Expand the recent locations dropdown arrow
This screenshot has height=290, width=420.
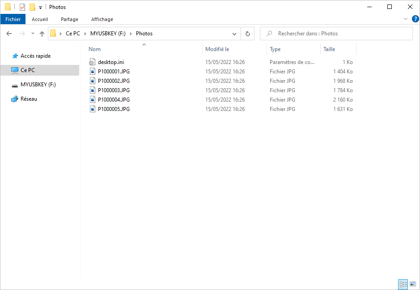click(33, 34)
